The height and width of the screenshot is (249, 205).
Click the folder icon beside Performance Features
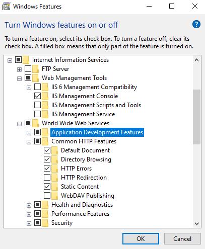45,214
